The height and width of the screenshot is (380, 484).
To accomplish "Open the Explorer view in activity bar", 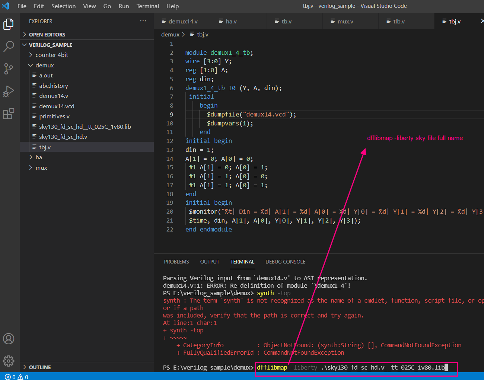I will (x=9, y=24).
